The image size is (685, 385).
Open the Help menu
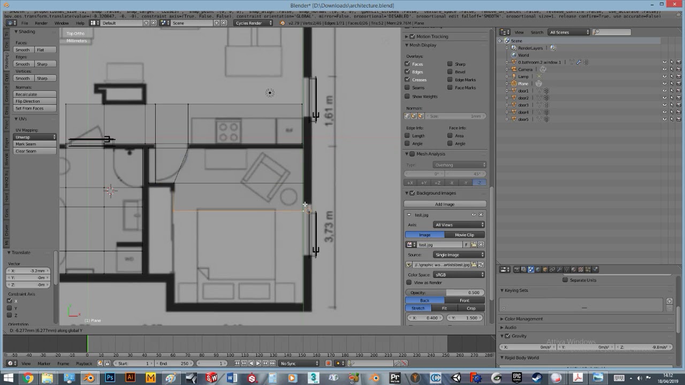(x=80, y=23)
